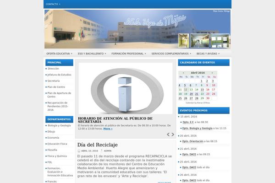Screen dimensions: 275x183
Task: Click the large information slide image
Action: (126, 88)
